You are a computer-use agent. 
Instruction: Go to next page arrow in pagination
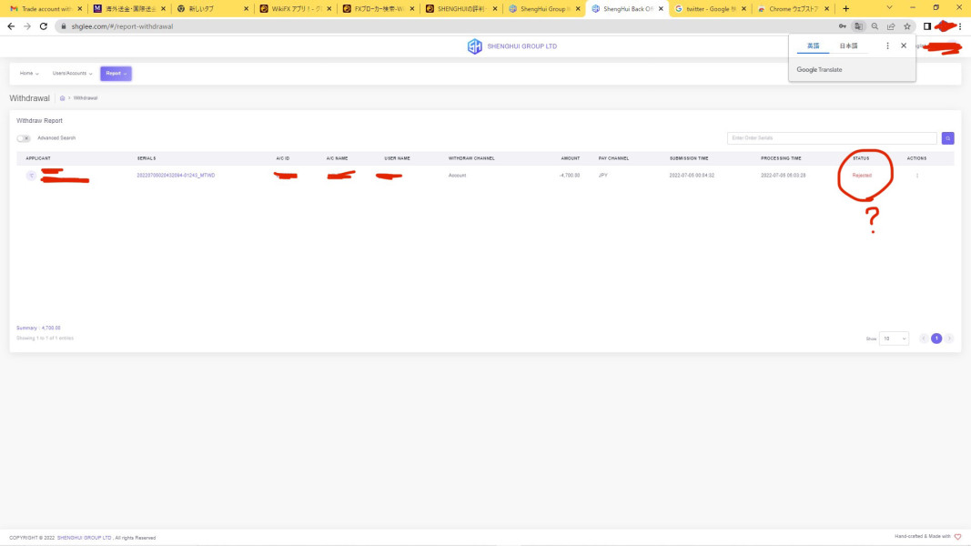949,339
